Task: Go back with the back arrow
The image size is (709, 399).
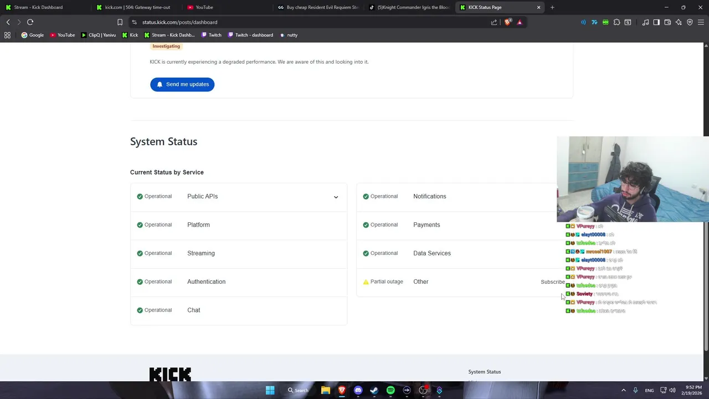Action: click(8, 22)
